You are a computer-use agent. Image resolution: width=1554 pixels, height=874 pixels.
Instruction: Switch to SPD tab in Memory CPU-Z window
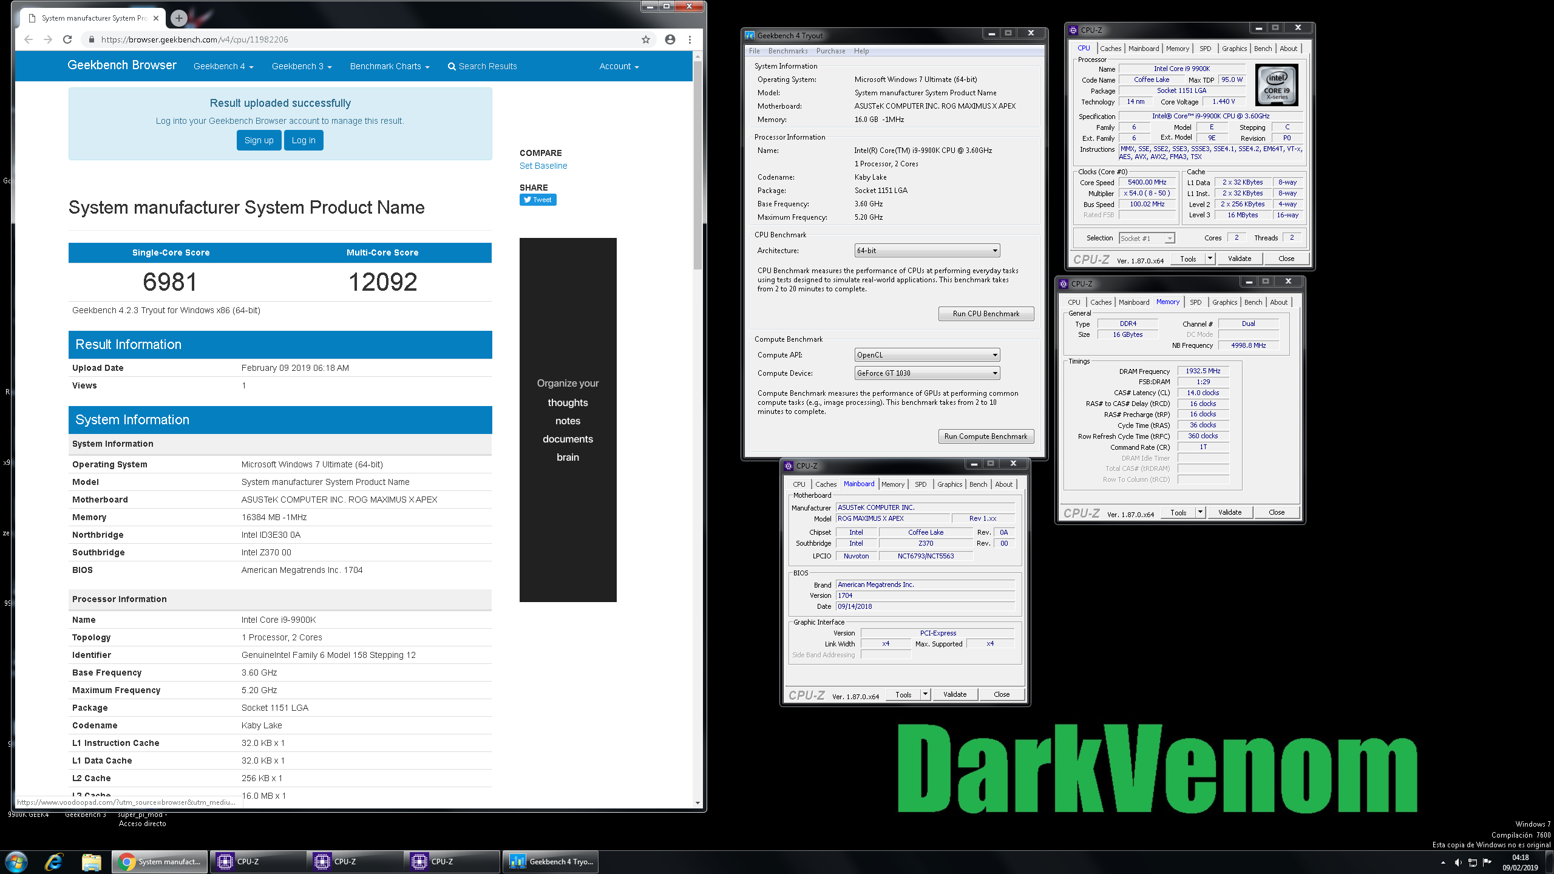(x=1195, y=302)
